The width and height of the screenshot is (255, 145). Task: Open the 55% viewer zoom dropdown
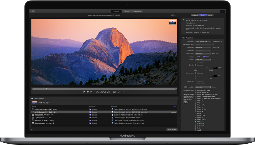(174, 15)
